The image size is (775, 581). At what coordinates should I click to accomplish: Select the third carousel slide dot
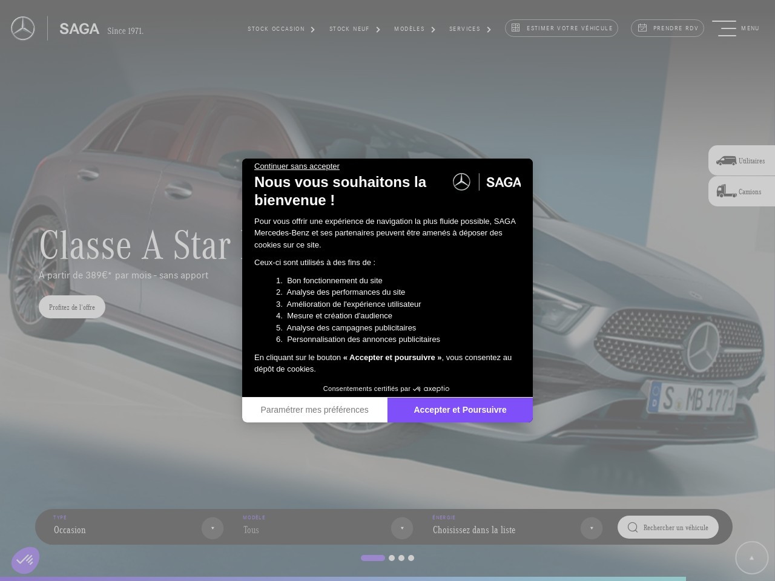click(x=401, y=558)
